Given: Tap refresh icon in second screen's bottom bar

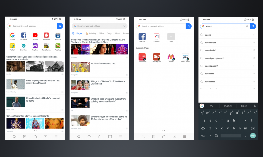Looking at the screenshot, I should 89,137.
